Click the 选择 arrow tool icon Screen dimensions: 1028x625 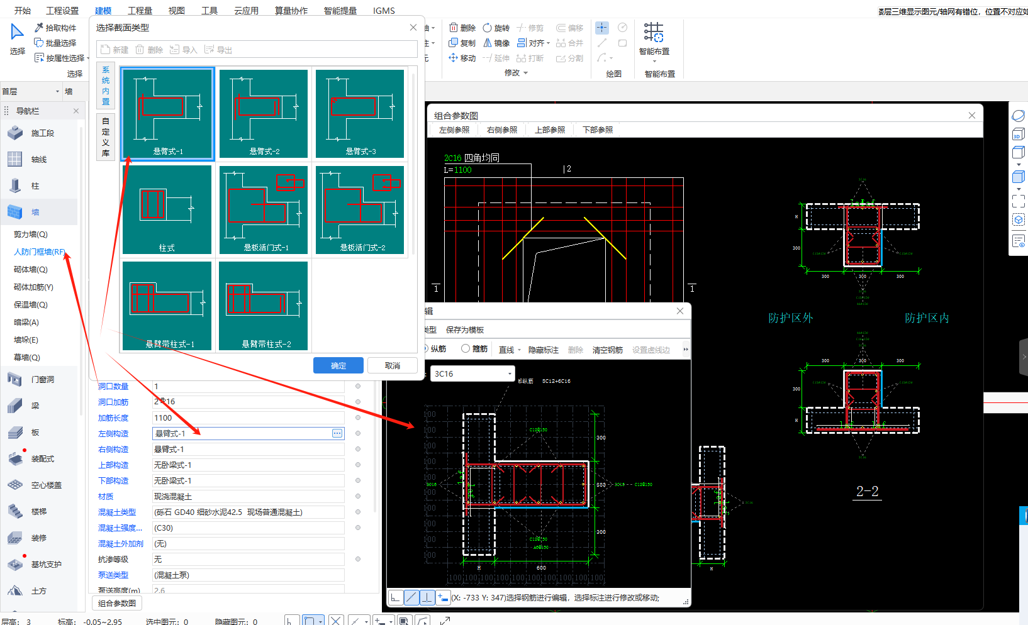(17, 31)
